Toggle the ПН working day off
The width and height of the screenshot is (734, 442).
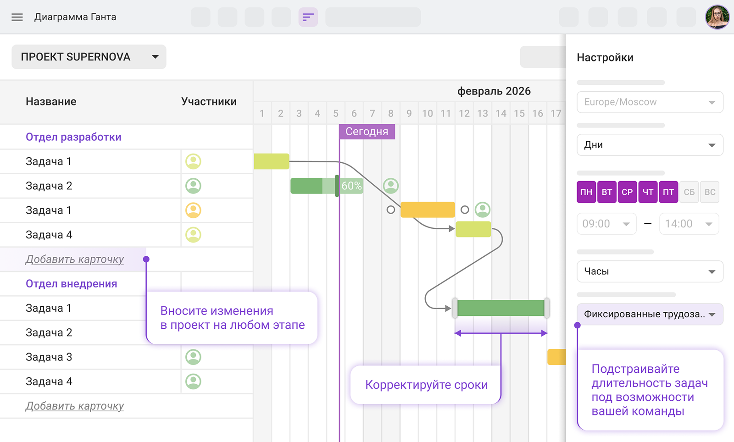[x=586, y=192]
